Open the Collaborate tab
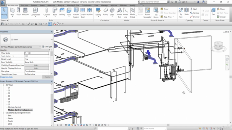This screenshot has width=232, height=130. (x=87, y=5)
